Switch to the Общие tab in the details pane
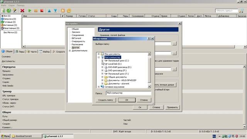Image resolution: width=247 pixels, height=139 pixels. (7, 51)
